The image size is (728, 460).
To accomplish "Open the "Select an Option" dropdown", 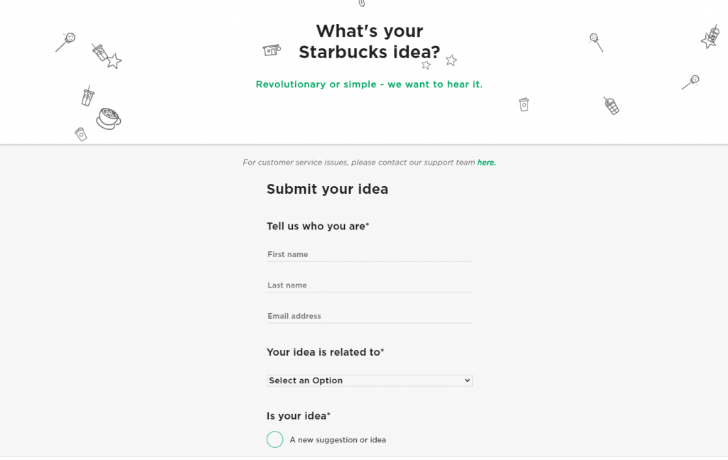I will [x=370, y=380].
